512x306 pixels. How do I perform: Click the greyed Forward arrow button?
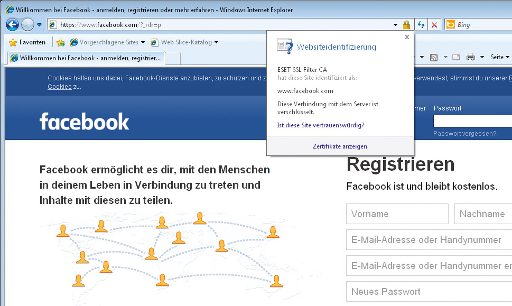click(28, 25)
